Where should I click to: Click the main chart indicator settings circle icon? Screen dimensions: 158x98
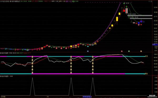11,1
